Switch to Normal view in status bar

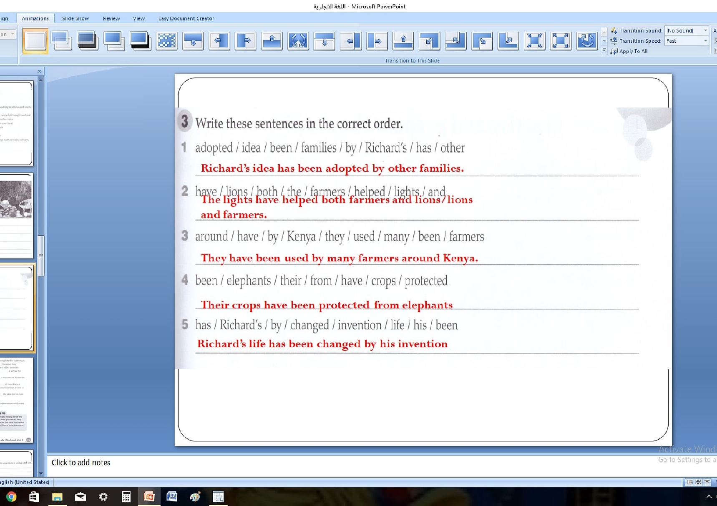(x=689, y=482)
